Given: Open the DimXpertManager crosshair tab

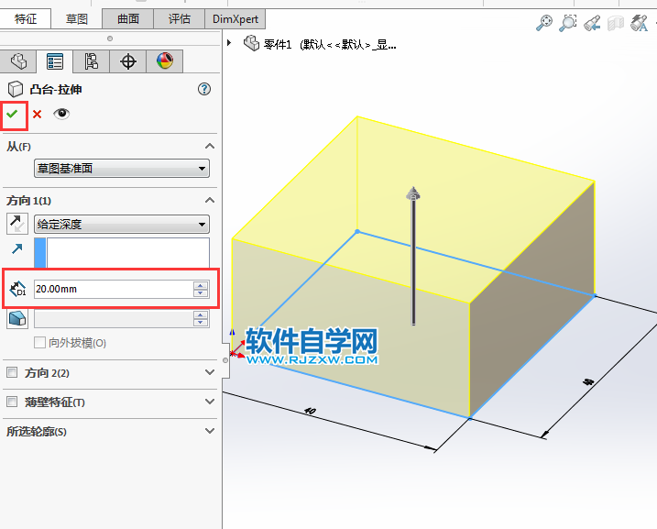Looking at the screenshot, I should [x=127, y=61].
